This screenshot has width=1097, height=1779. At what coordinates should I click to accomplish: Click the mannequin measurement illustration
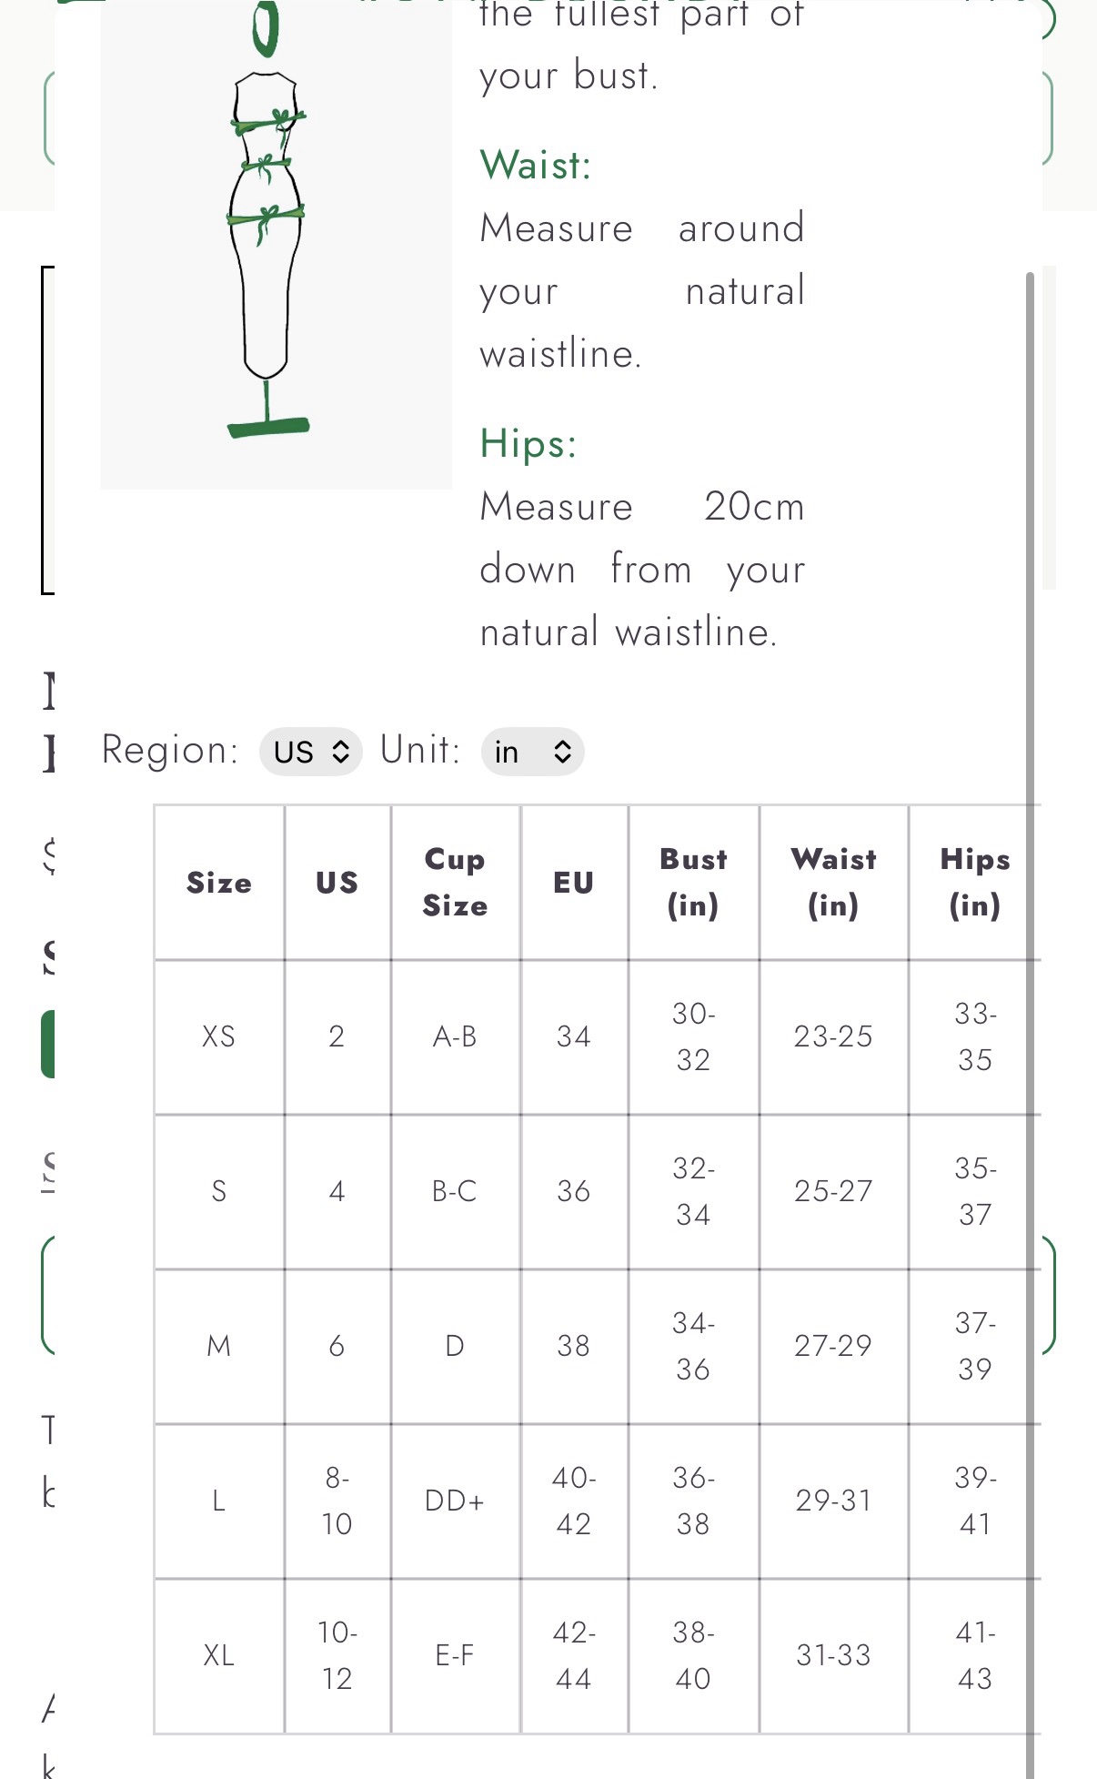click(267, 218)
